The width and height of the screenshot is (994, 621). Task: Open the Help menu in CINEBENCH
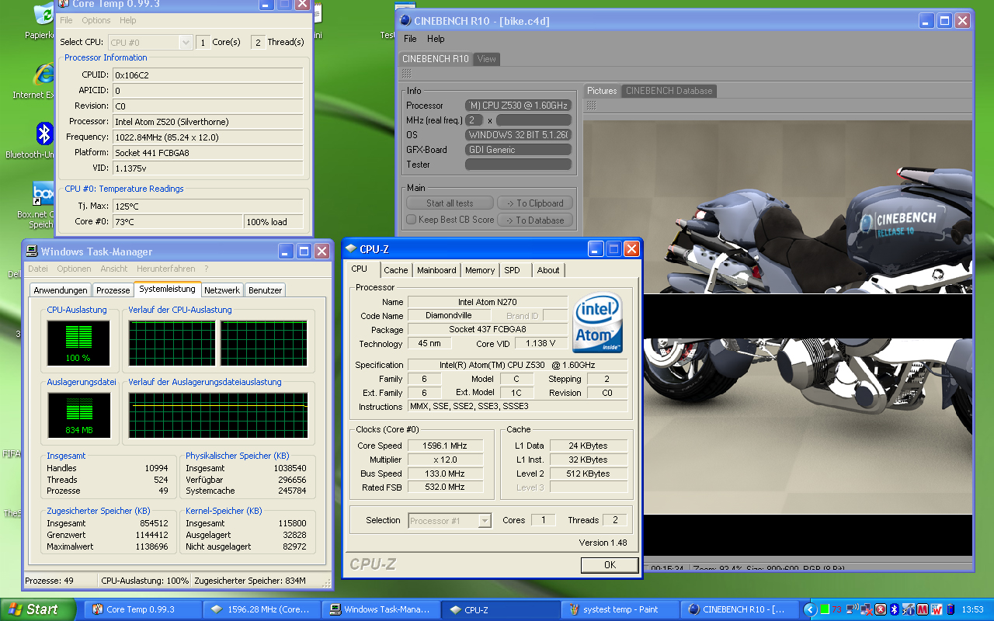[x=436, y=39]
